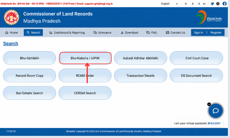Open the Facebook page icon
This screenshot has width=230, height=138.
pos(224,3)
